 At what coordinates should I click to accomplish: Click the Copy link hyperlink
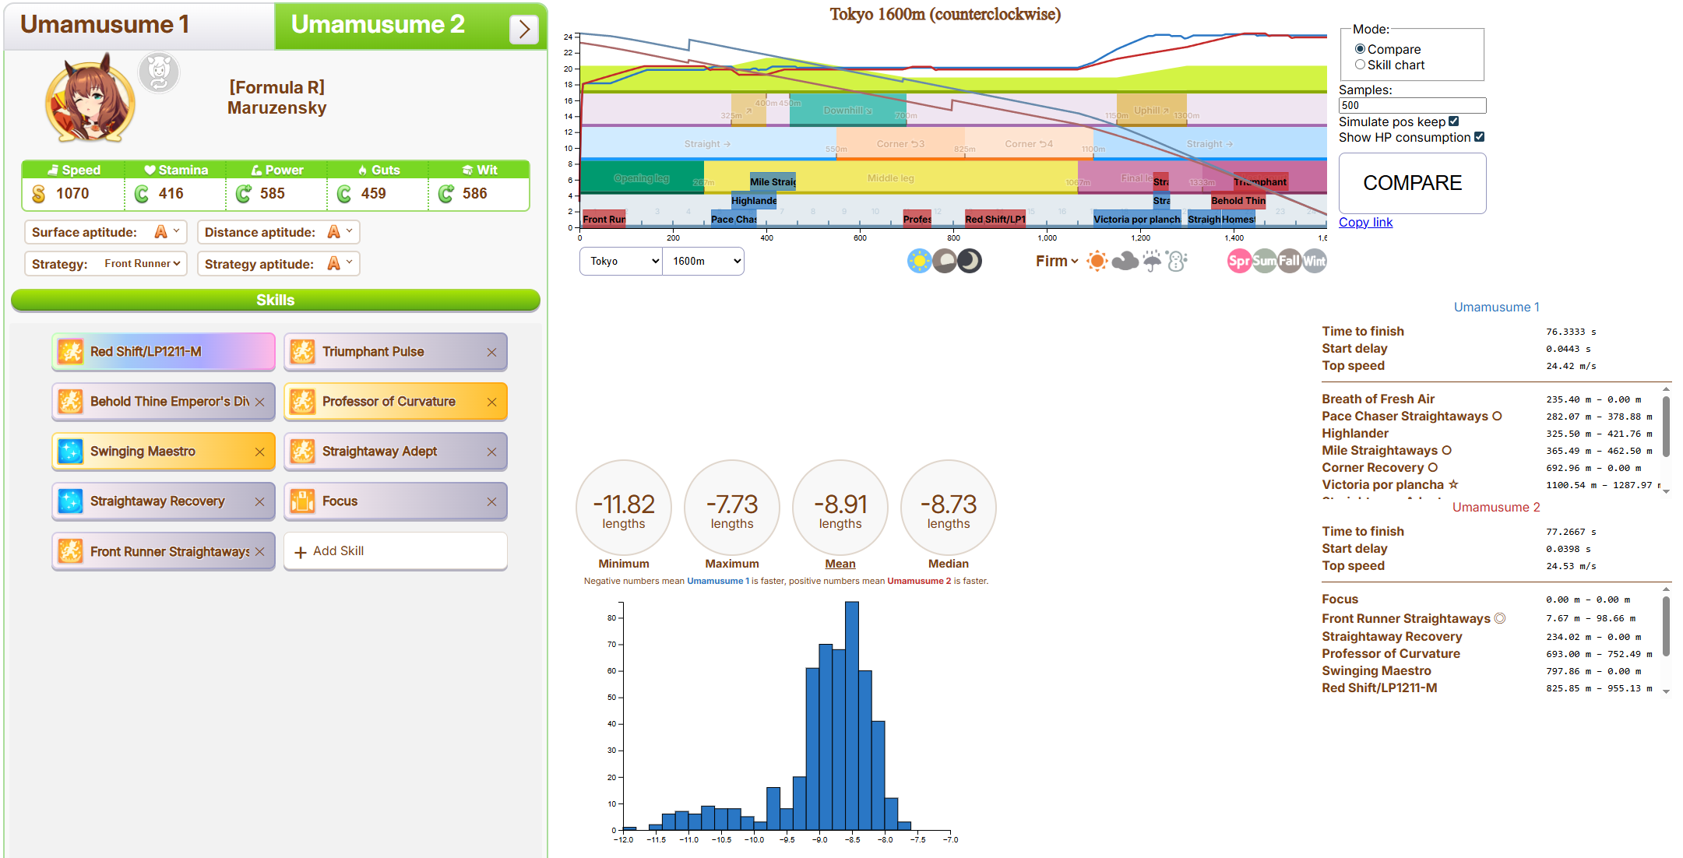[1365, 223]
